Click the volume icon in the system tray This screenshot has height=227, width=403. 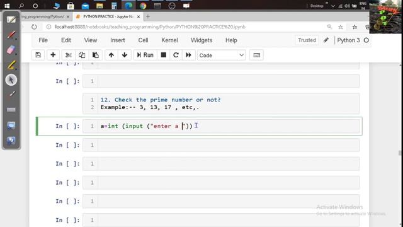pos(347,6)
